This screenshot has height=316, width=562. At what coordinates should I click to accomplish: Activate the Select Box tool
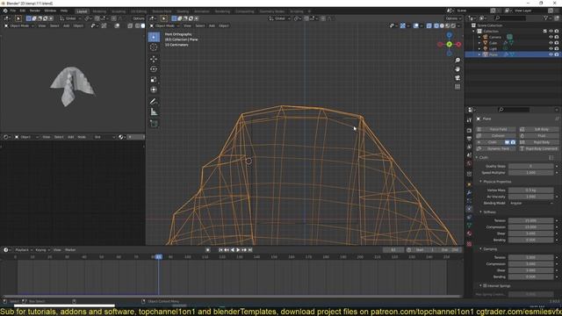coord(154,37)
